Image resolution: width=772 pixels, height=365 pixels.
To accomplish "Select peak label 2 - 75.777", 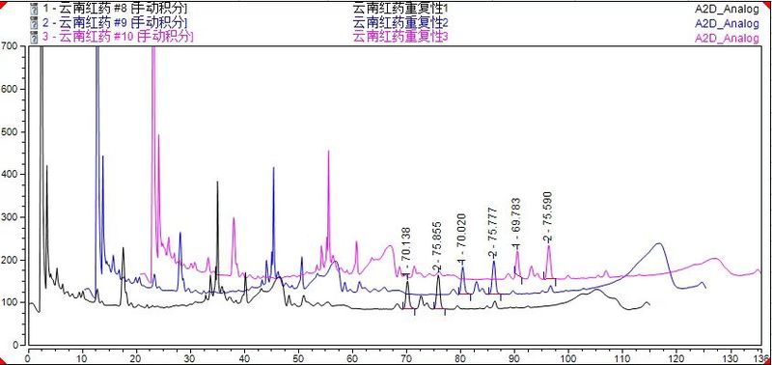I will click(x=493, y=233).
